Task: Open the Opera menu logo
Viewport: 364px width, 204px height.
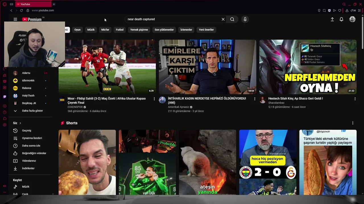Action: (5, 4)
